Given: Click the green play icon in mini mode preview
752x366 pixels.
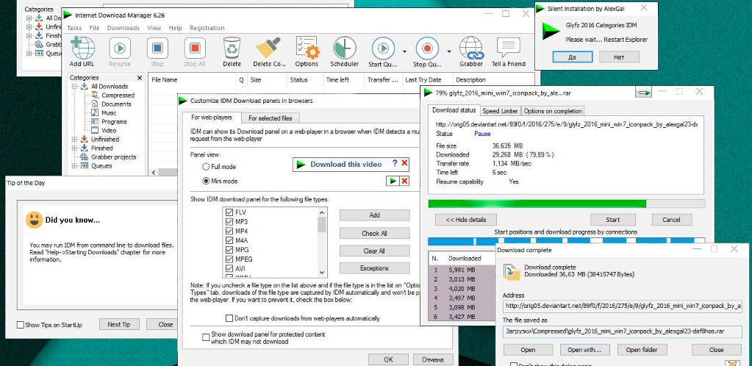Looking at the screenshot, I should [x=393, y=181].
